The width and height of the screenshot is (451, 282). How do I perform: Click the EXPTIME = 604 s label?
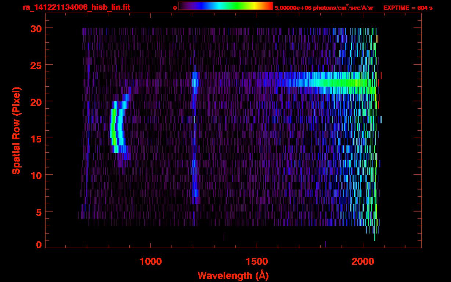pyautogui.click(x=408, y=8)
